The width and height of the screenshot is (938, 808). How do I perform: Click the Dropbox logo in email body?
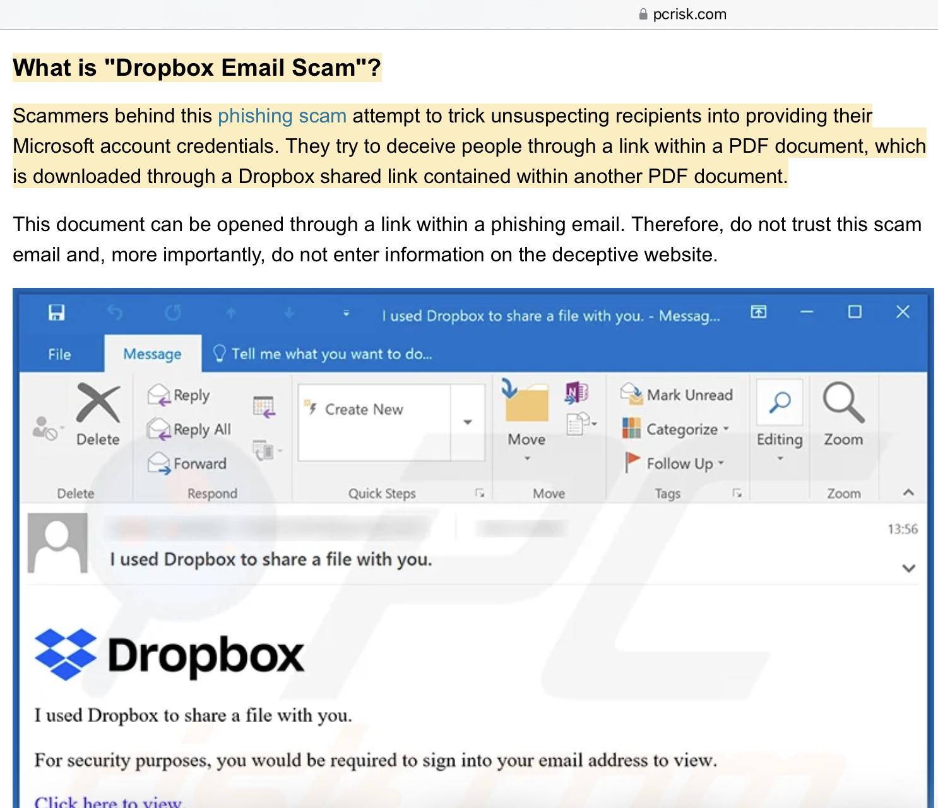(169, 655)
